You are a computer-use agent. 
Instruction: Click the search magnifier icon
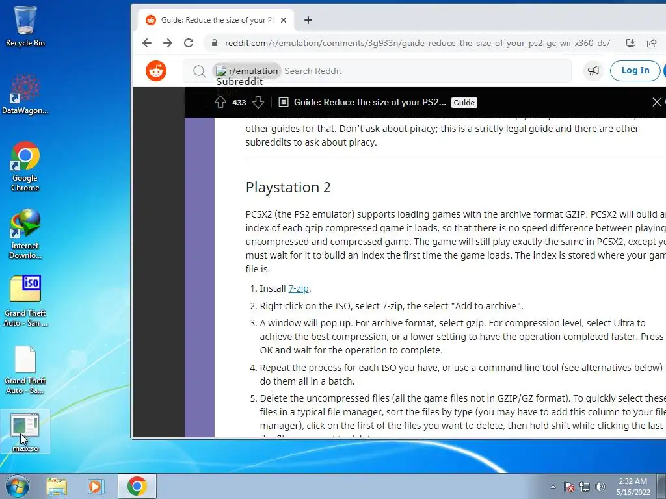point(199,71)
